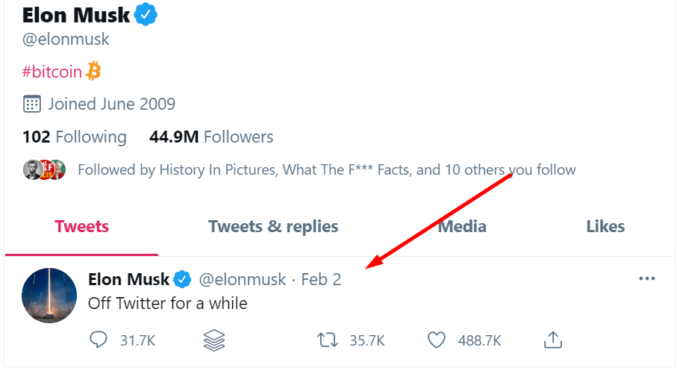Go to the Likes tab
The image size is (677, 368).
tap(605, 226)
